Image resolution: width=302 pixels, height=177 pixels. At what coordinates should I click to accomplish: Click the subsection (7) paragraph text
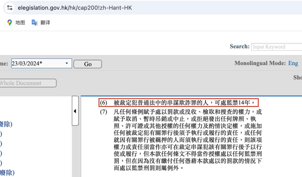coord(188,140)
